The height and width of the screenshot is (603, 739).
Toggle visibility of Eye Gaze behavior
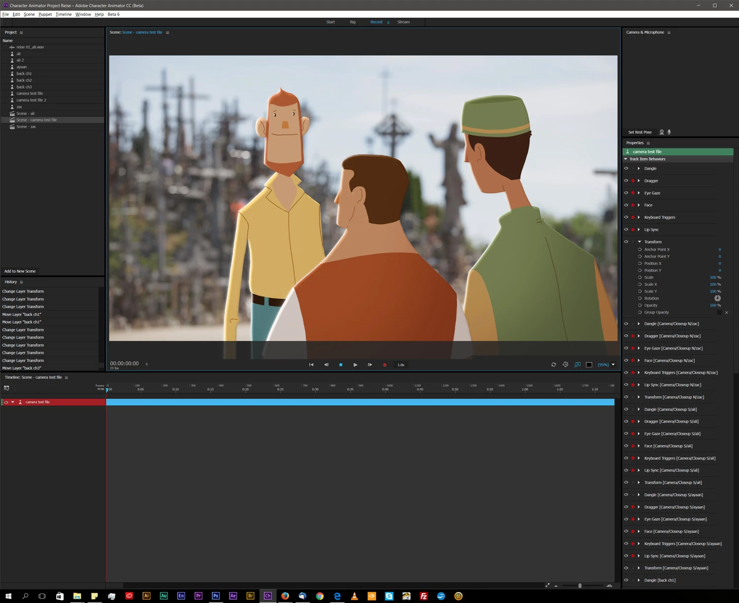(626, 193)
